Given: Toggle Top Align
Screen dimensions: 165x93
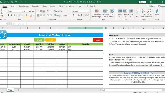Looking at the screenshot, I should [38, 11].
